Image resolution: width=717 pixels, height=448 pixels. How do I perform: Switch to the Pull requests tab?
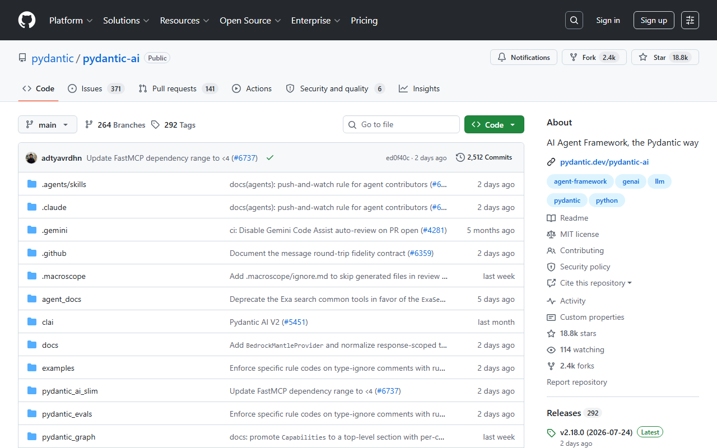click(178, 88)
